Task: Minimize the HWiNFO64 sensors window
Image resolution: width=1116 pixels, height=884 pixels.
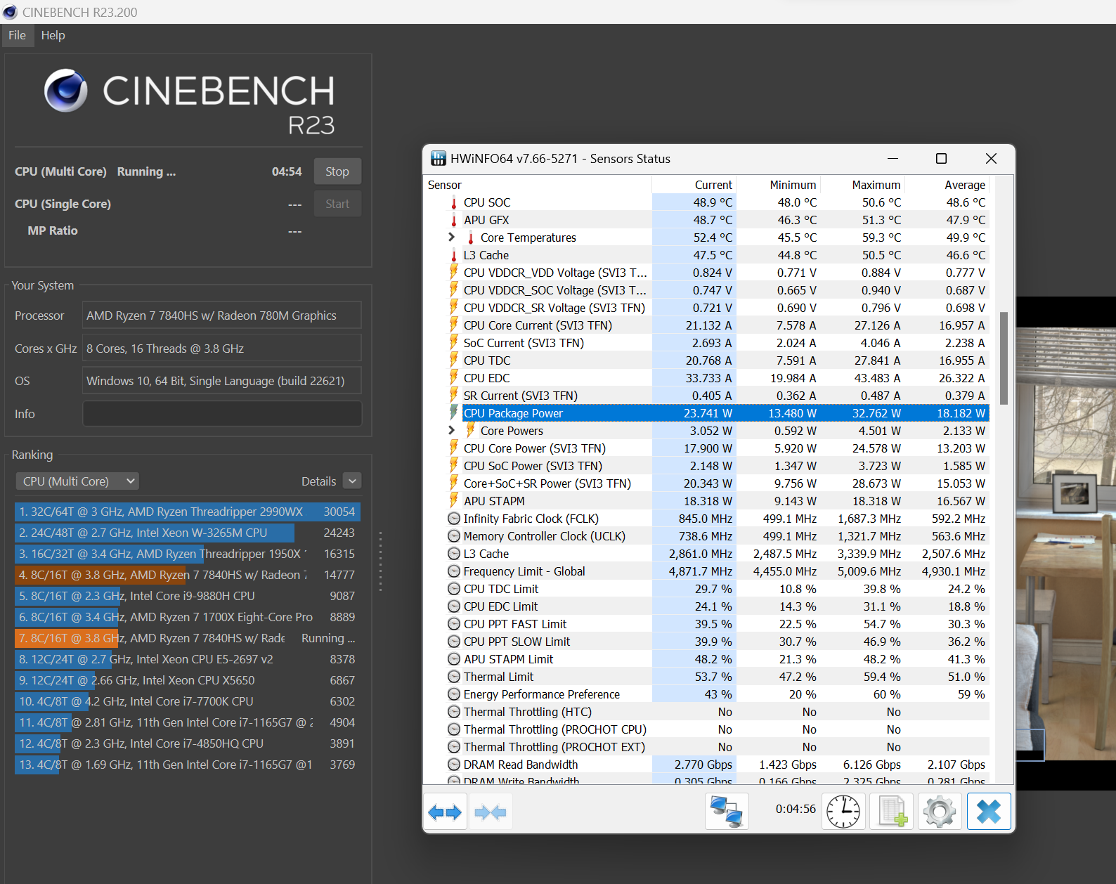Action: [x=893, y=159]
